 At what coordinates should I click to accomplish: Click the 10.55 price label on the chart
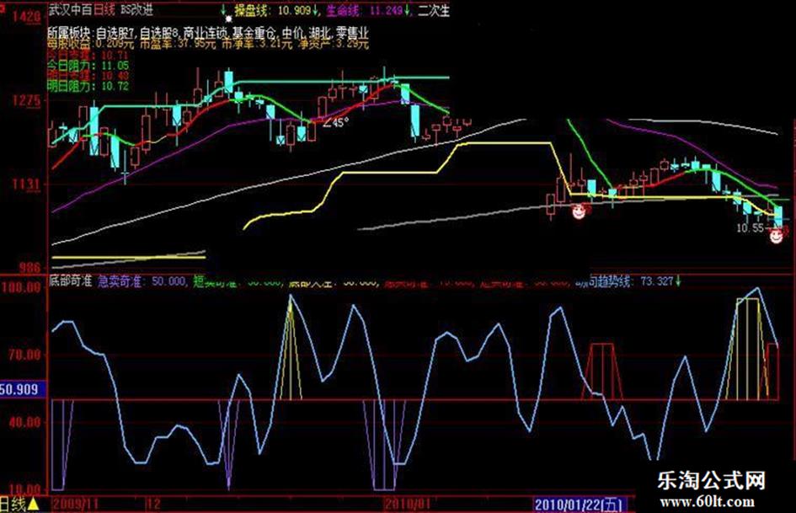tap(750, 228)
